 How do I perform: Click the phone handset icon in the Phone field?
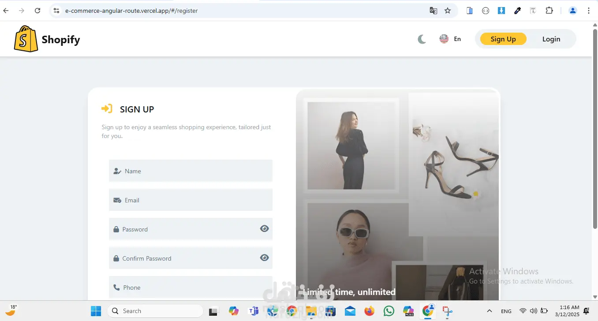[116, 287]
